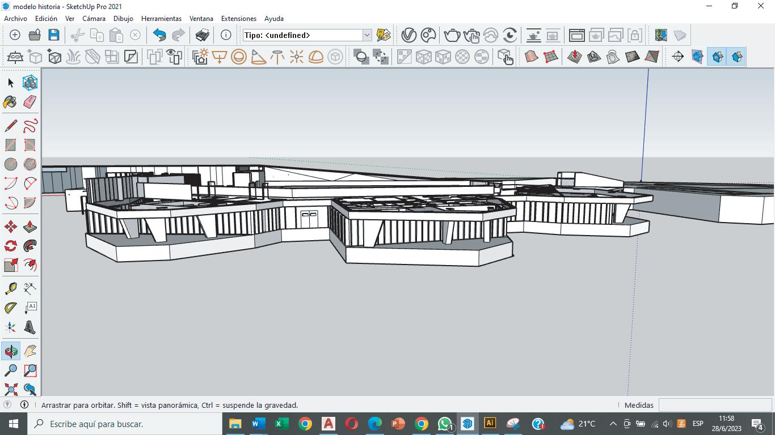Screen dimensions: 775x435
Task: Toggle Display Section Fill
Action: pyautogui.click(x=736, y=57)
